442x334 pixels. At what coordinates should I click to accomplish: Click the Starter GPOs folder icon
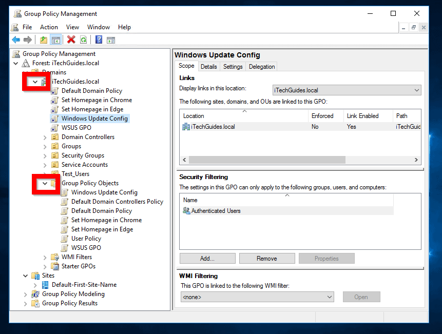[x=55, y=266]
